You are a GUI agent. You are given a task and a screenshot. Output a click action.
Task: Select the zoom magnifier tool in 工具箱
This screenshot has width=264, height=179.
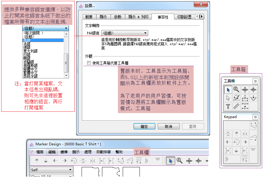click(x=236, y=89)
